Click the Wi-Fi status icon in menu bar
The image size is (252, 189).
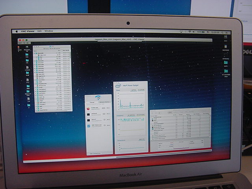(x=190, y=32)
